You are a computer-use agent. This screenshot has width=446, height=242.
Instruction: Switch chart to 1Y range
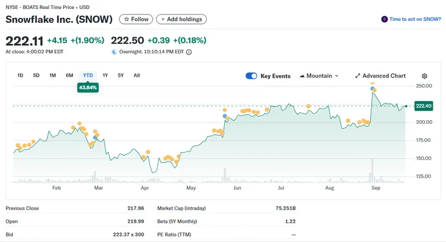[x=105, y=76]
